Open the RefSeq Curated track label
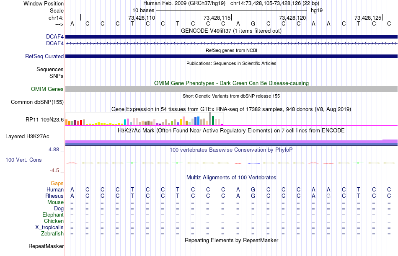Image resolution: width=398 pixels, height=256 pixels. (x=44, y=57)
